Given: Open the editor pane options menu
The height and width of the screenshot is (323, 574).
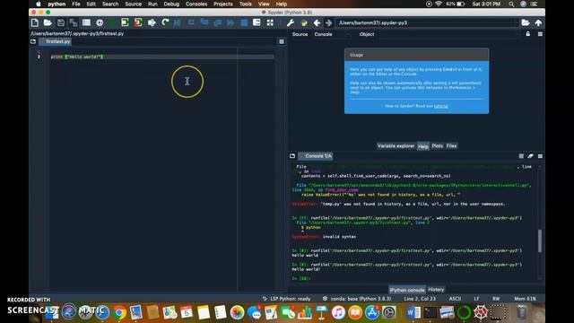Looking at the screenshot, I should pos(282,42).
